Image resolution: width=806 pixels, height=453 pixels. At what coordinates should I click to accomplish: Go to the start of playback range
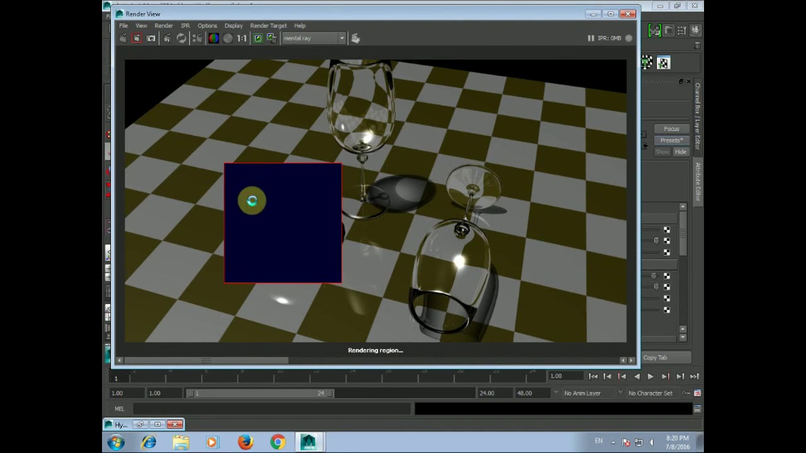click(593, 376)
